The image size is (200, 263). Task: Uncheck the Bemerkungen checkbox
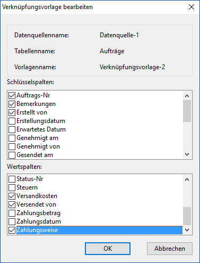pyautogui.click(x=12, y=104)
